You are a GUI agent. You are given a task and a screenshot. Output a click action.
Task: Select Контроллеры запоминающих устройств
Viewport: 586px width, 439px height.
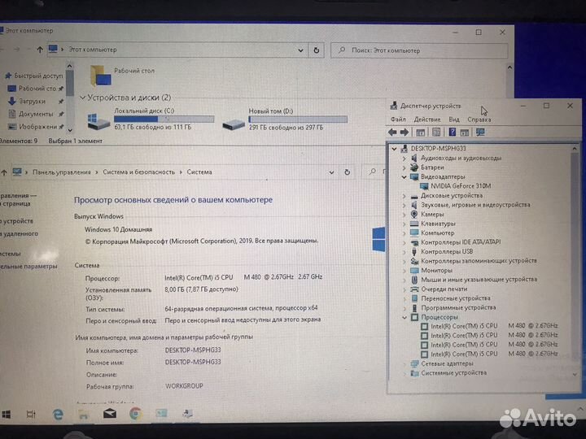coord(479,261)
